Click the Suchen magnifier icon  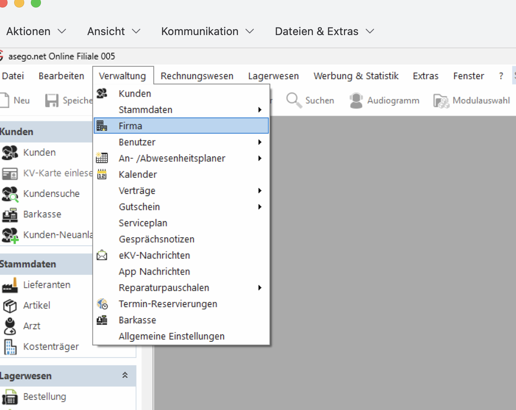coord(293,100)
